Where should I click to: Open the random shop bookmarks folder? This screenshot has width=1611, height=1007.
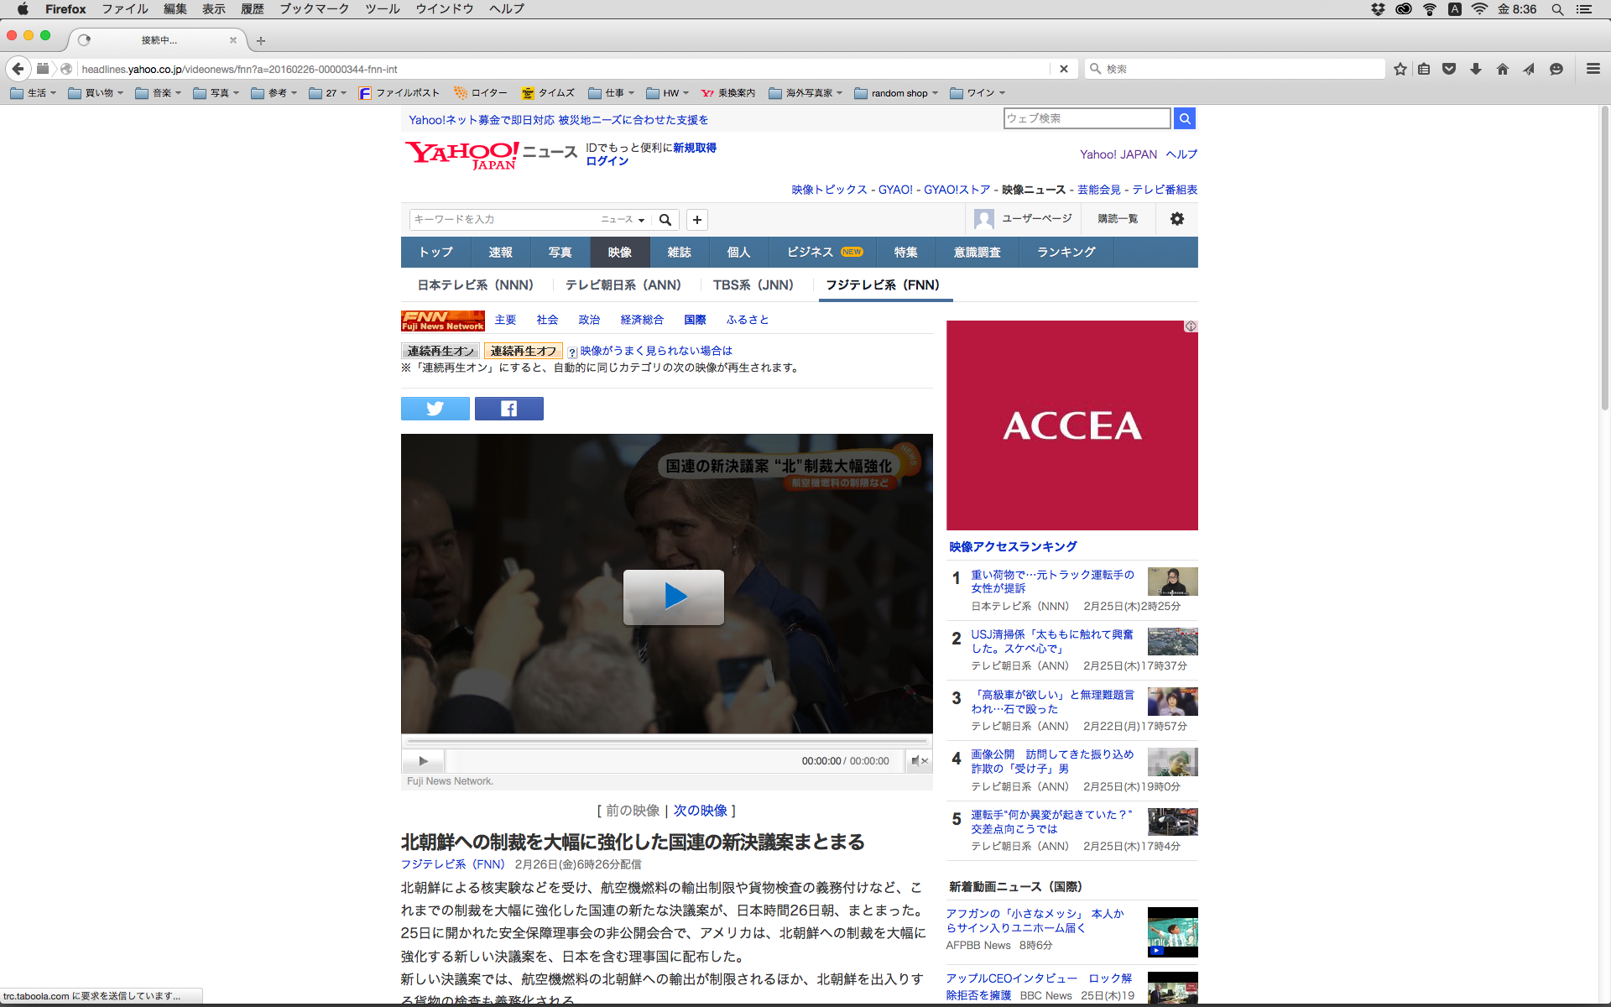tap(896, 93)
